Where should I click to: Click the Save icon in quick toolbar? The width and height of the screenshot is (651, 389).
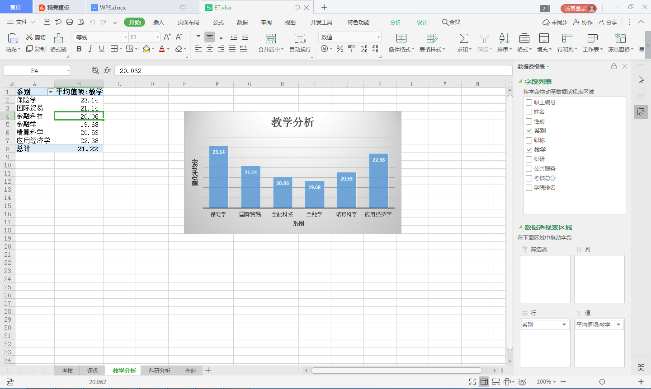point(47,22)
